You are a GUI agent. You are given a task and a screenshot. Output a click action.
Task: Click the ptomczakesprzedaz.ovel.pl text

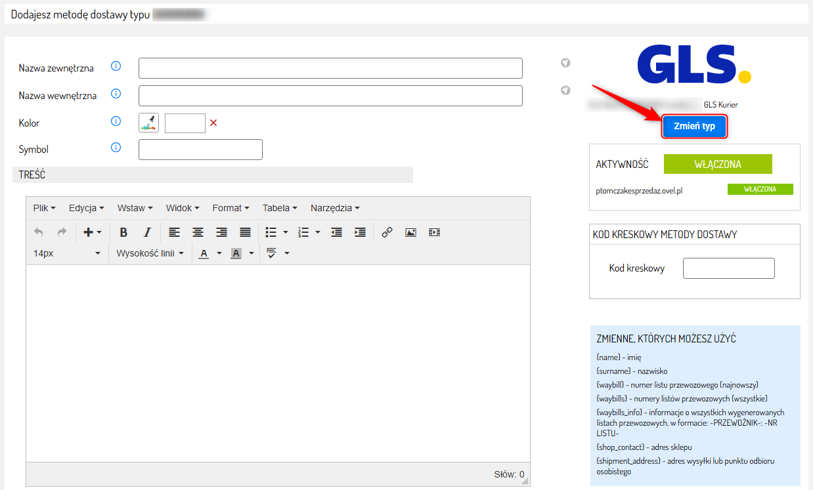click(638, 190)
